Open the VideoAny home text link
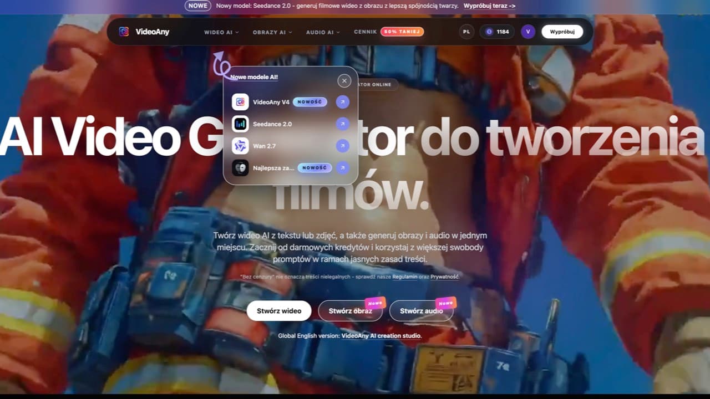The height and width of the screenshot is (399, 710). [153, 32]
